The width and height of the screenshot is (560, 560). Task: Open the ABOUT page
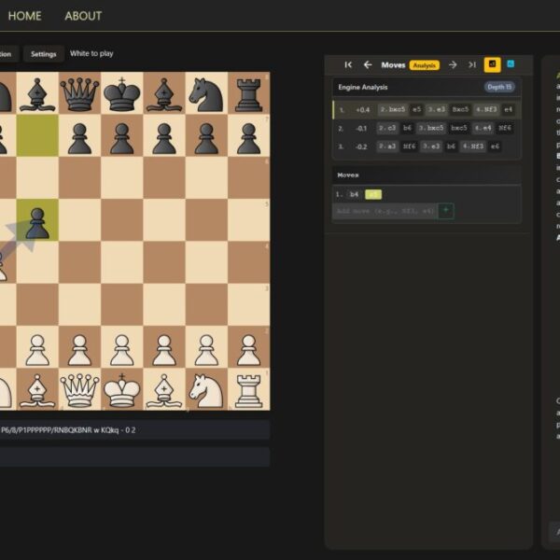[83, 16]
